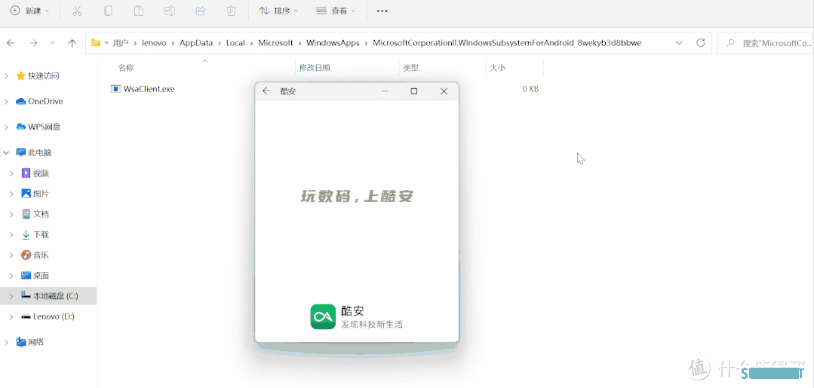This screenshot has width=814, height=388.
Task: Select 快速访问 in navigation pane
Action: coord(44,76)
